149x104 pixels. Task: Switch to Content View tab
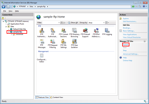pyautogui.click(x=56, y=97)
